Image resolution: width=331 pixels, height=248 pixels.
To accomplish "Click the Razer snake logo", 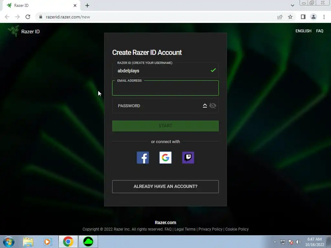I will (14, 31).
